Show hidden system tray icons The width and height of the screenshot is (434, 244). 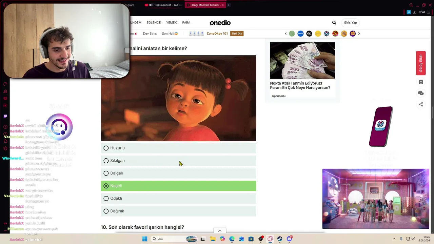(x=394, y=239)
